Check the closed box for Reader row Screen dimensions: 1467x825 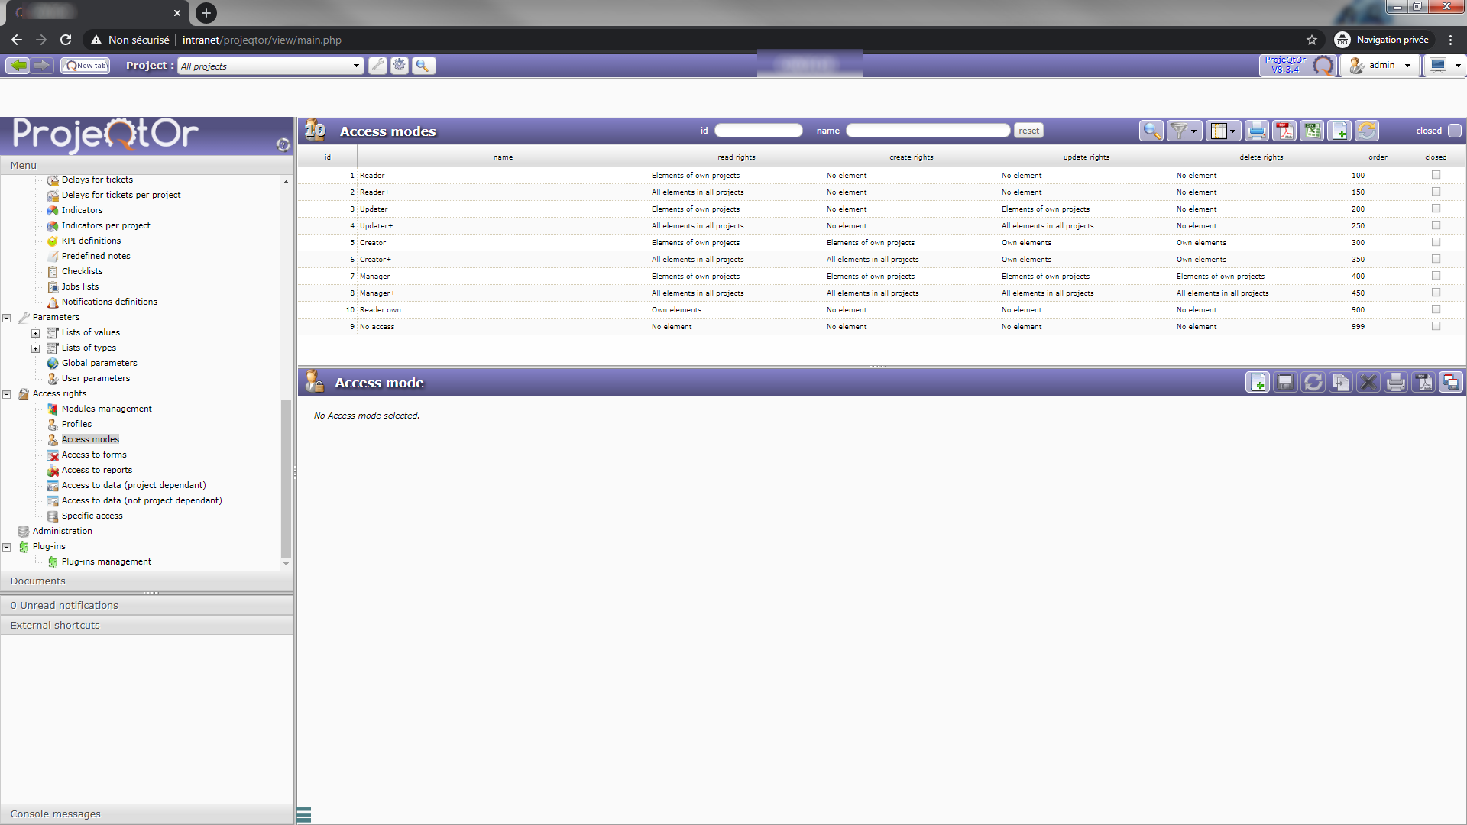(x=1436, y=175)
